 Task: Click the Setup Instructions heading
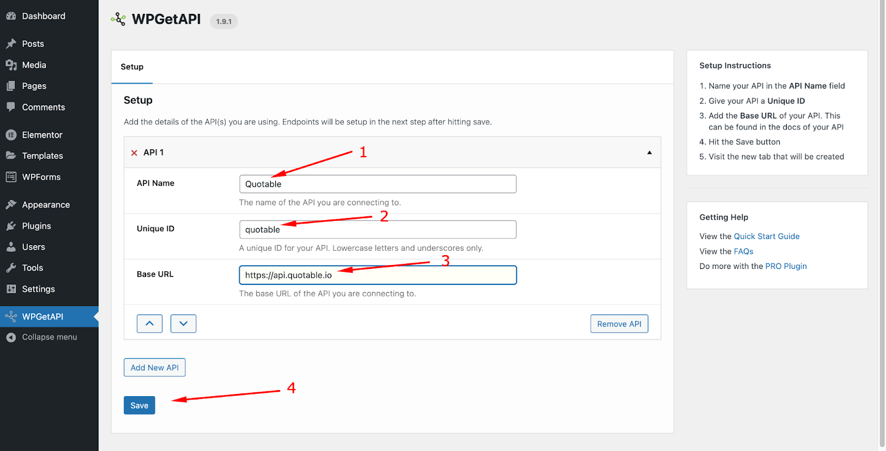735,65
